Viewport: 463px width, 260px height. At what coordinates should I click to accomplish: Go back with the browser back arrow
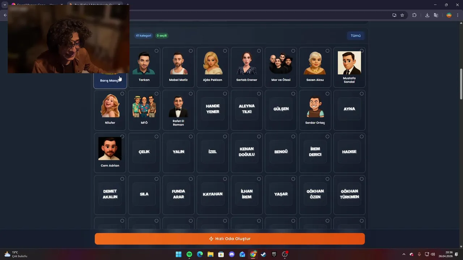(5, 15)
